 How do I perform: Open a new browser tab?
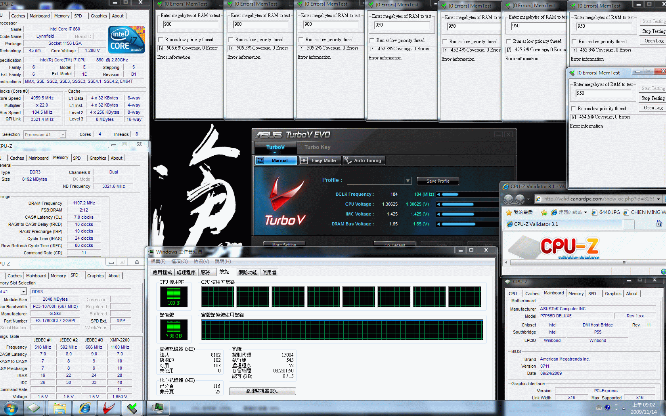(x=628, y=224)
